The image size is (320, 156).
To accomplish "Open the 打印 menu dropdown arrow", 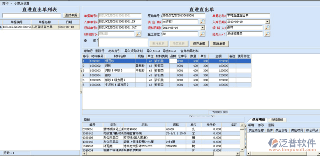I will [x=11, y=3].
